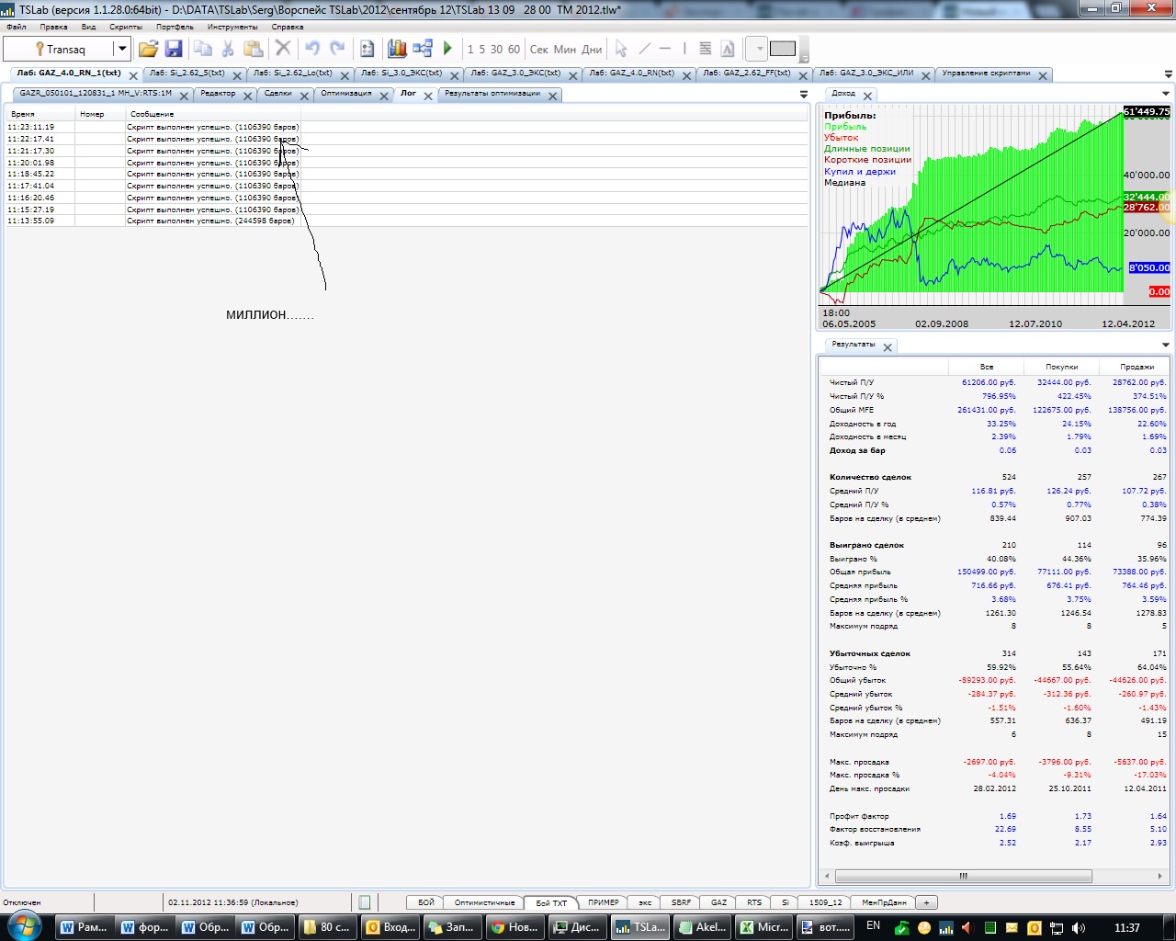Click the bar chart icon in toolbar

pos(397,49)
